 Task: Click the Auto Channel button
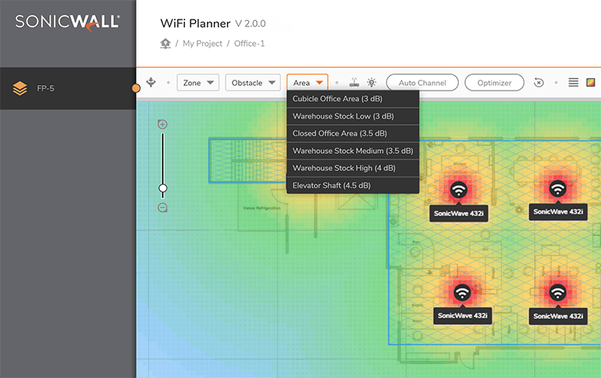pyautogui.click(x=422, y=83)
